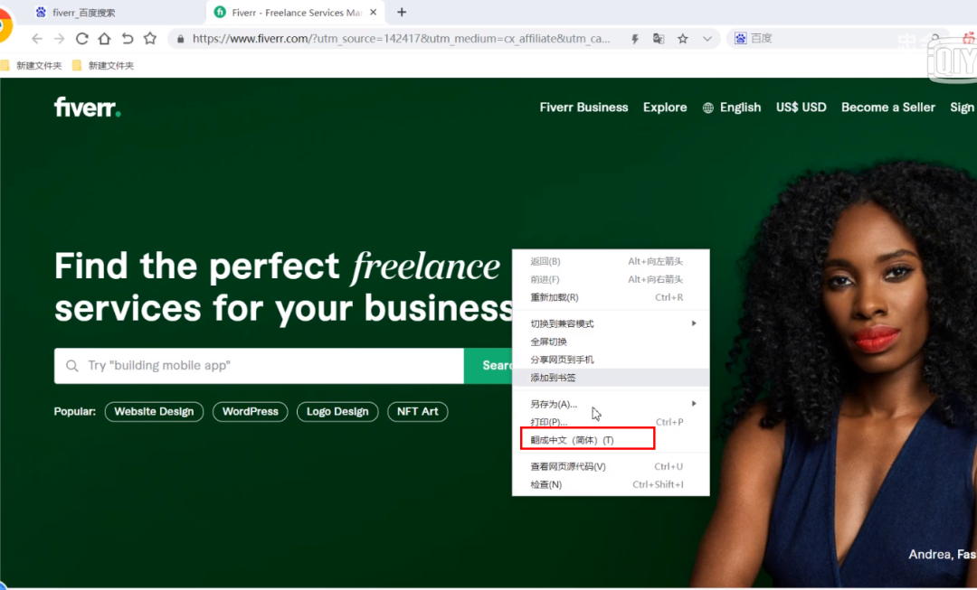Click the lightning speed-mode icon in address bar
Viewport: 977px width, 590px height.
[x=635, y=39]
